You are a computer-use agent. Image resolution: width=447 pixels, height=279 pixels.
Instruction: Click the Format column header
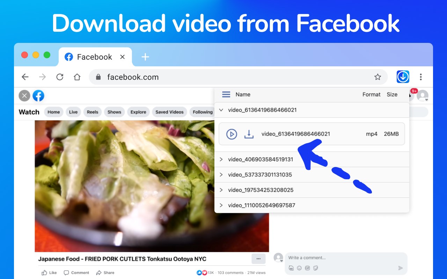click(371, 95)
